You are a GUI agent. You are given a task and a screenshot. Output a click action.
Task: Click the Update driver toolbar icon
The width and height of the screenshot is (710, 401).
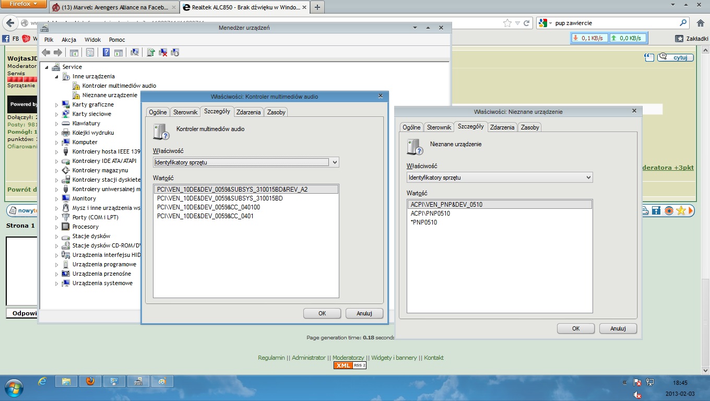(151, 52)
